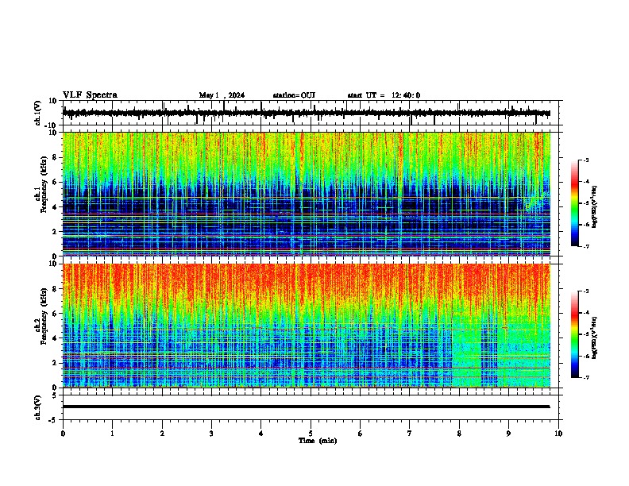Click the "6" kHz tick on ch.1 spectrogram axis
Screen dimensions: 629x486
point(55,182)
